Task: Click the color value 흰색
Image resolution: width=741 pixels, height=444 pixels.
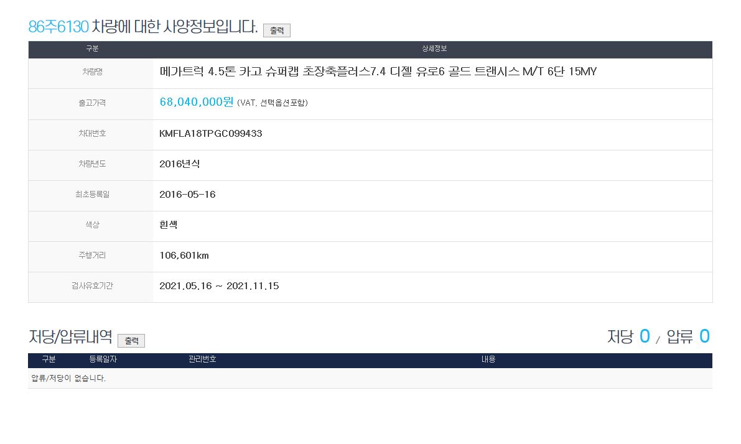Action: [168, 224]
